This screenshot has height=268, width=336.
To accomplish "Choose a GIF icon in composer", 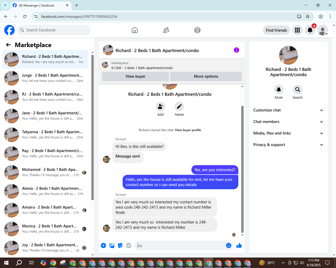I will (129, 245).
